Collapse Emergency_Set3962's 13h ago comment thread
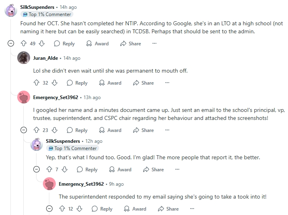The image size is (288, 215). click(x=24, y=130)
